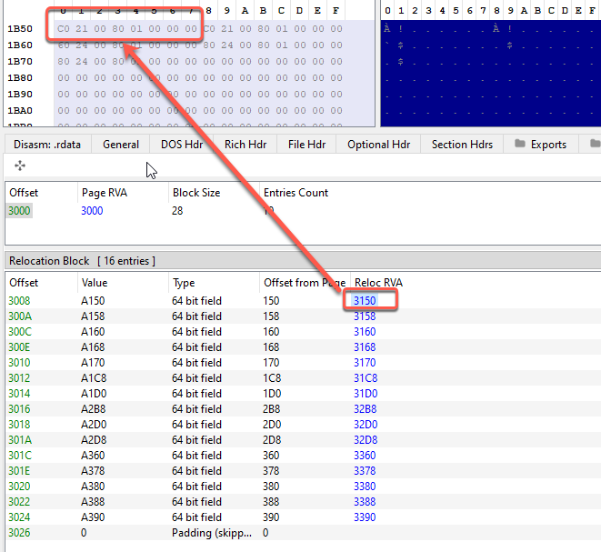Click the partially visible folder tab icon

pyautogui.click(x=595, y=144)
